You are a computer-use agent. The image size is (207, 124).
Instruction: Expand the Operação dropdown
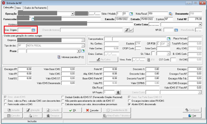72,14
